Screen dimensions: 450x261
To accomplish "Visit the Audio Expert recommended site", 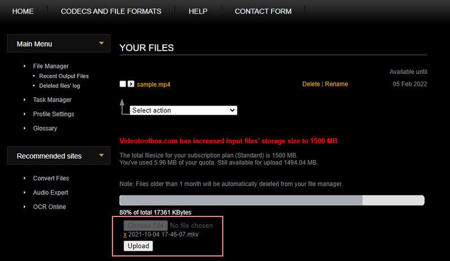I will coord(51,192).
